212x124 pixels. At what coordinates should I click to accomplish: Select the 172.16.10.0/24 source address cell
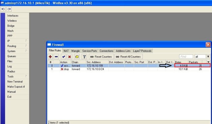coord(95,69)
